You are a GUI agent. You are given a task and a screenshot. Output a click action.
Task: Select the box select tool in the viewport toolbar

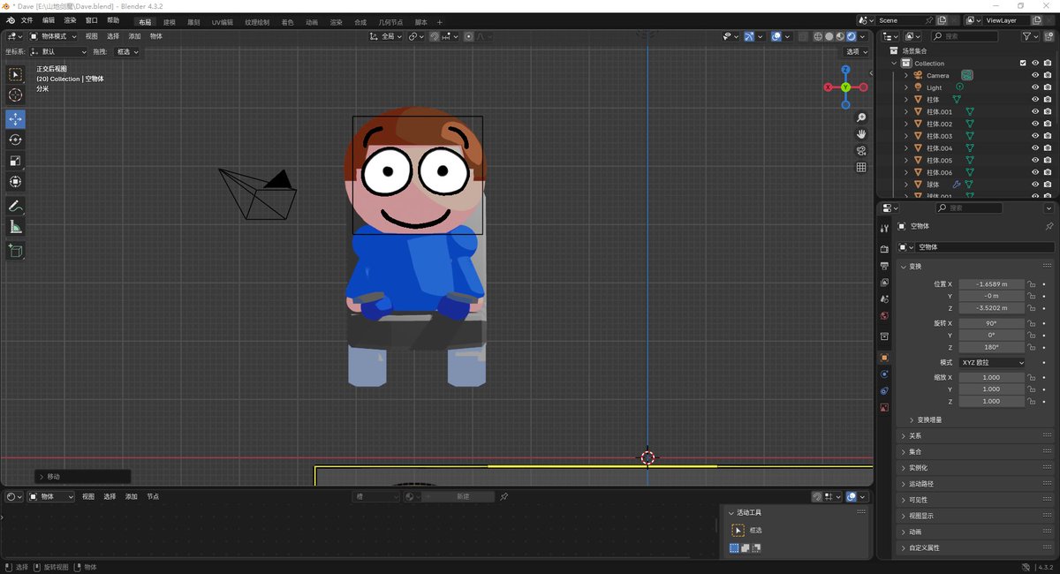point(15,74)
